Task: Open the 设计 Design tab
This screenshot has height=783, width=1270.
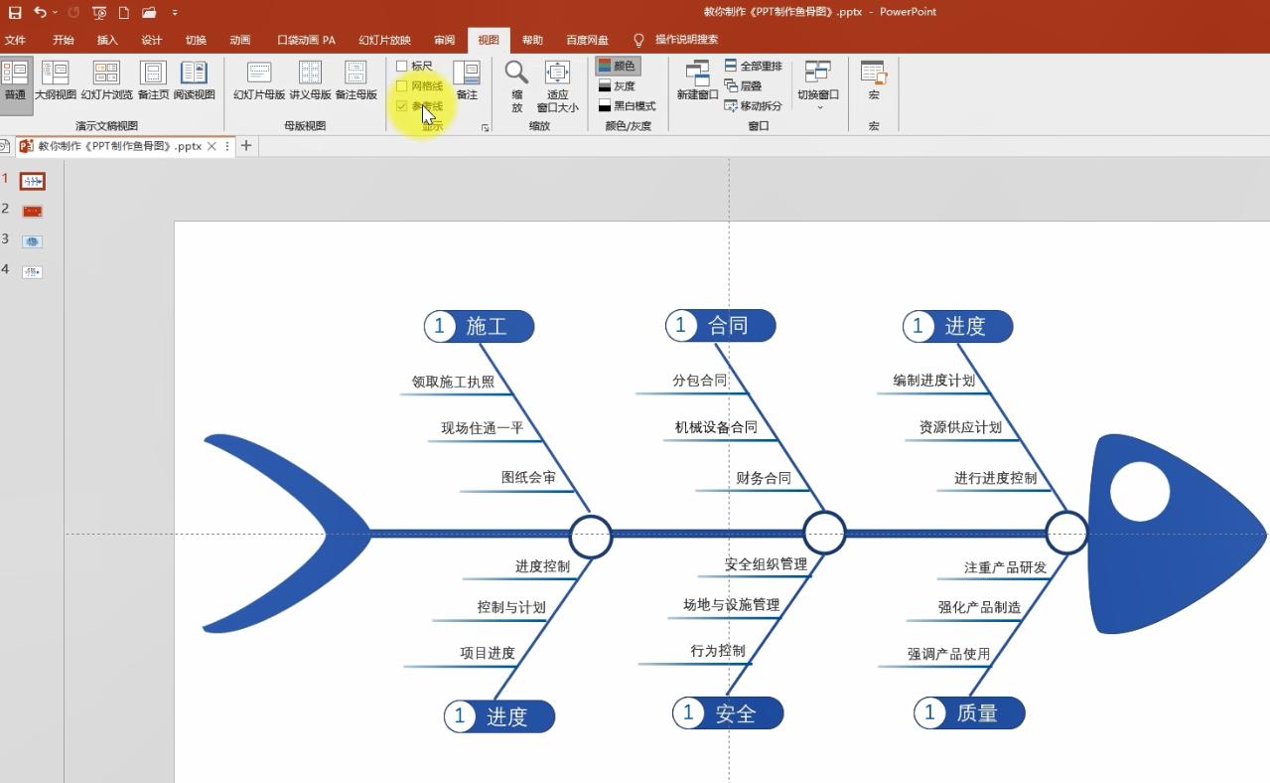Action: pos(151,40)
